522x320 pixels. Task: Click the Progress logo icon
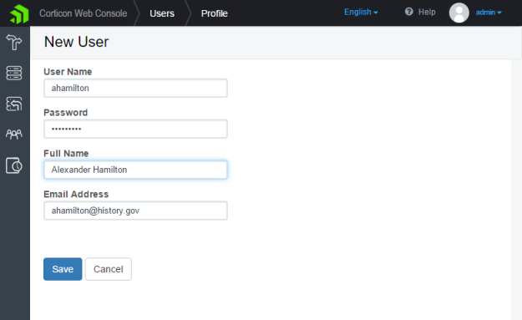click(x=19, y=13)
